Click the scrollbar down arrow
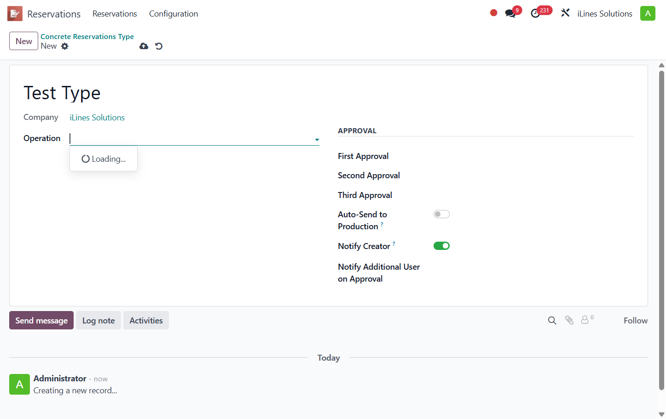Image resolution: width=666 pixels, height=419 pixels. tap(661, 414)
